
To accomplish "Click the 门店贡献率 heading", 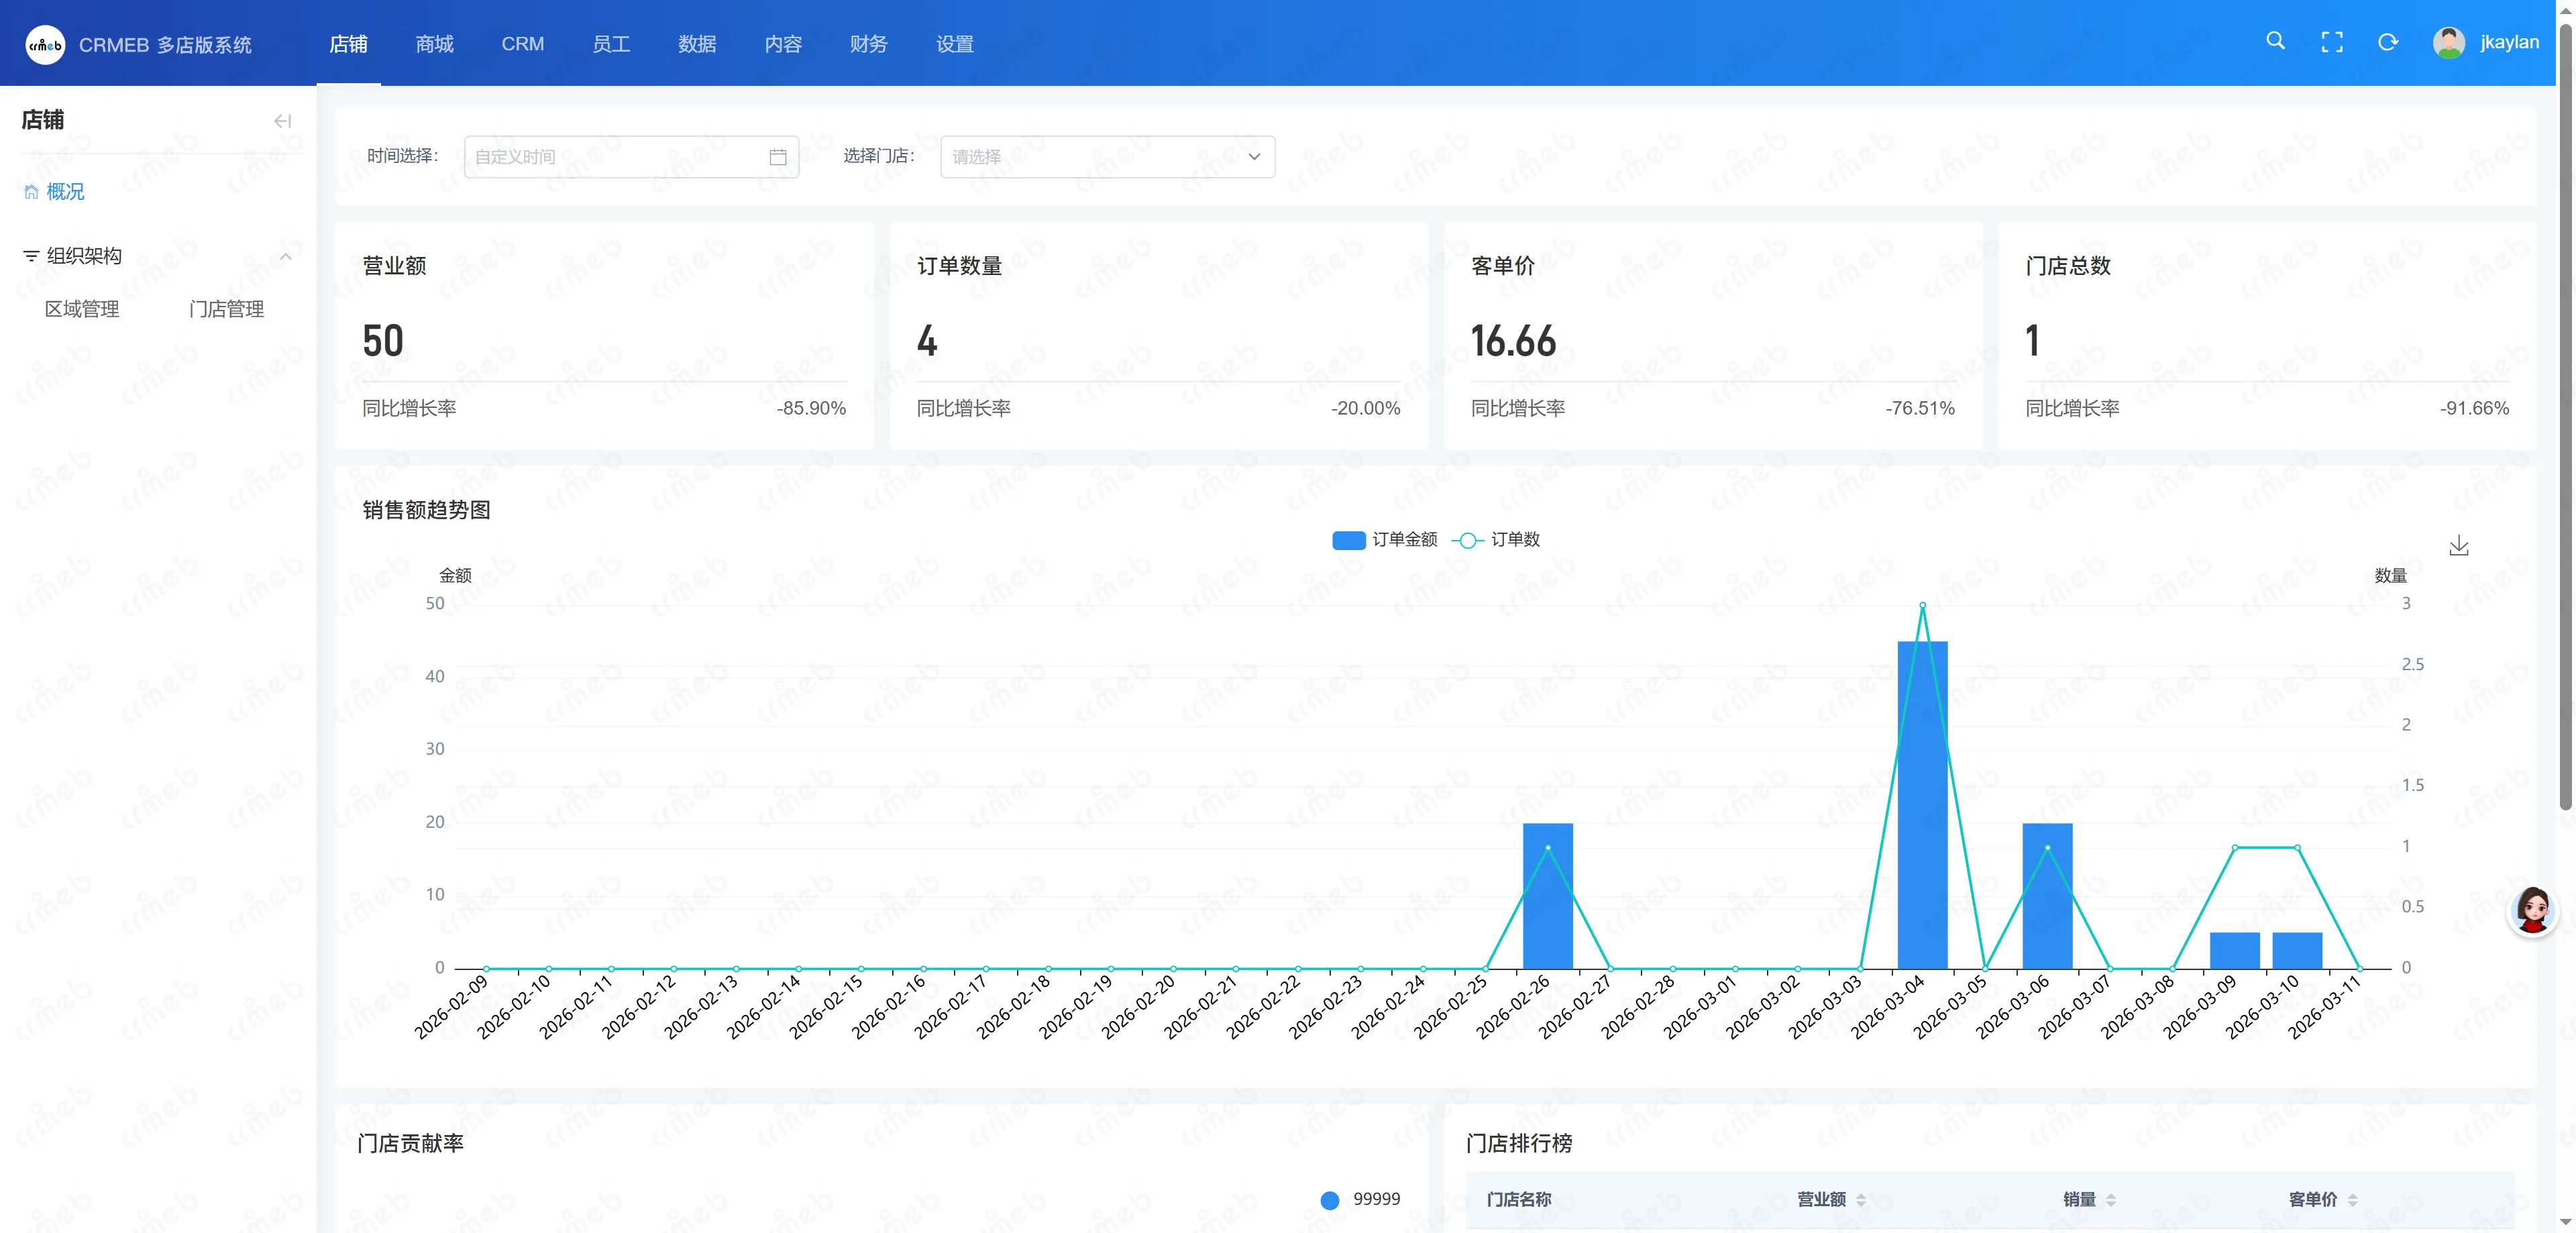I will pyautogui.click(x=410, y=1143).
